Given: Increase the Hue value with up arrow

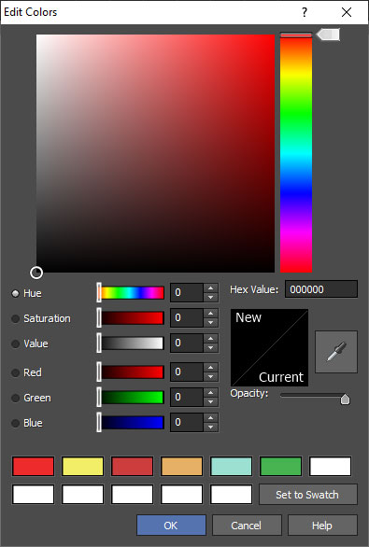Looking at the screenshot, I should tap(210, 288).
